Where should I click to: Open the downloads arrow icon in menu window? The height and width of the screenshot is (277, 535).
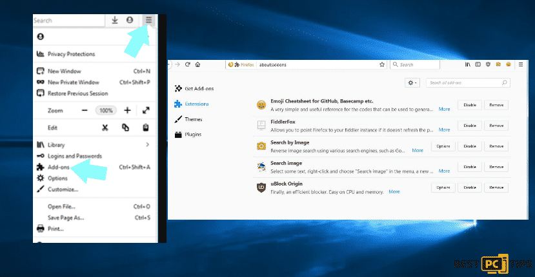[115, 20]
